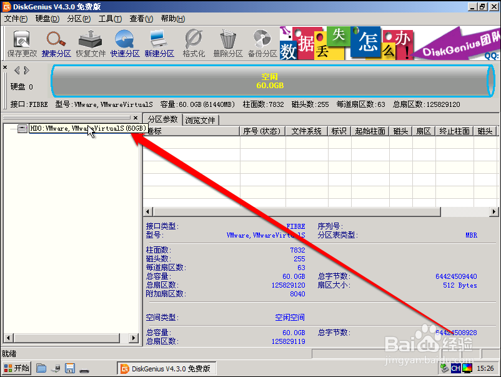The height and width of the screenshot is (377, 501).
Task: Open the 硬盘 menu
Action: tap(46, 19)
